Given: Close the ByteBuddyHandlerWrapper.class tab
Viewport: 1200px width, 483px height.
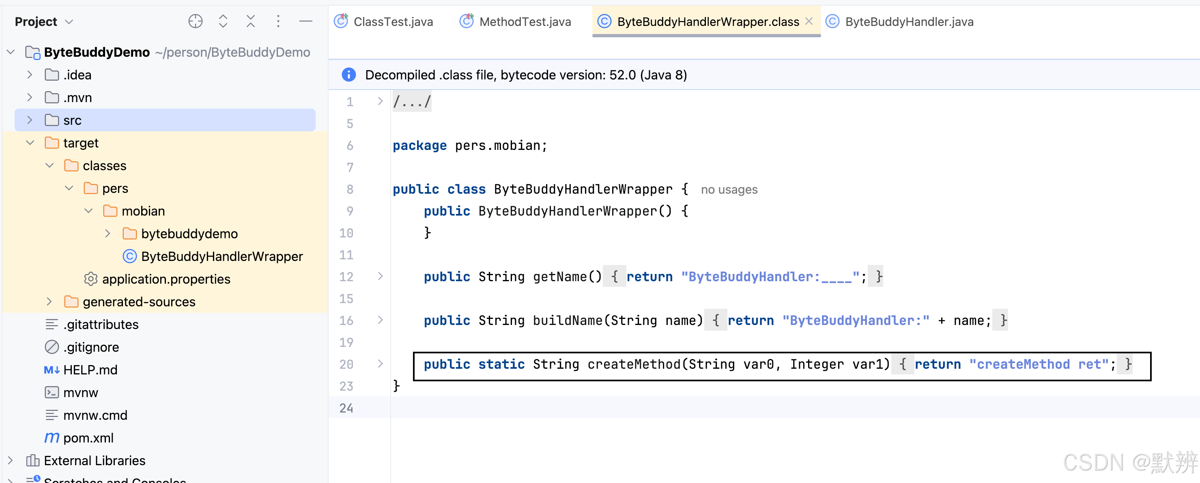Looking at the screenshot, I should click(x=809, y=21).
